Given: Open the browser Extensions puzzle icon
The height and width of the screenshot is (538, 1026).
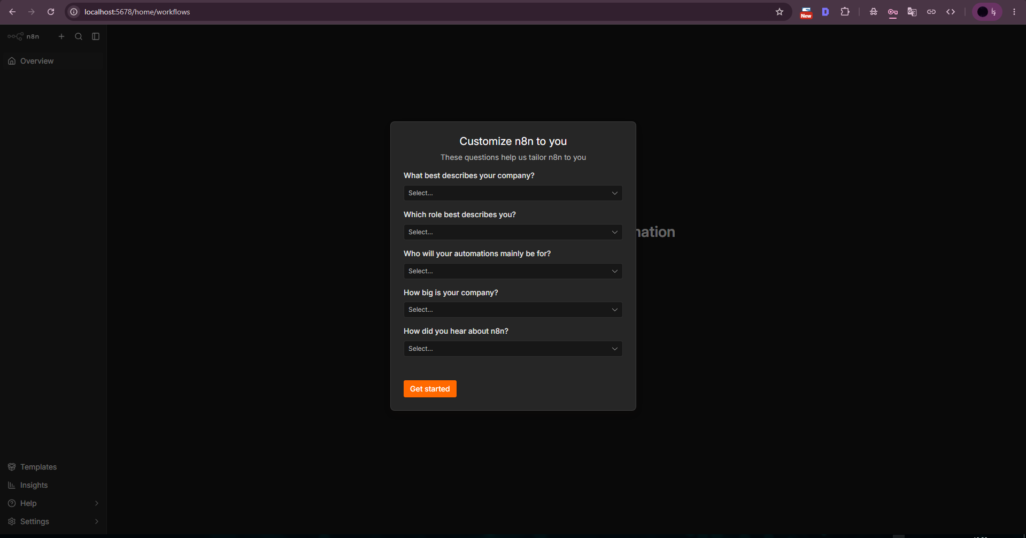Looking at the screenshot, I should click(x=845, y=12).
